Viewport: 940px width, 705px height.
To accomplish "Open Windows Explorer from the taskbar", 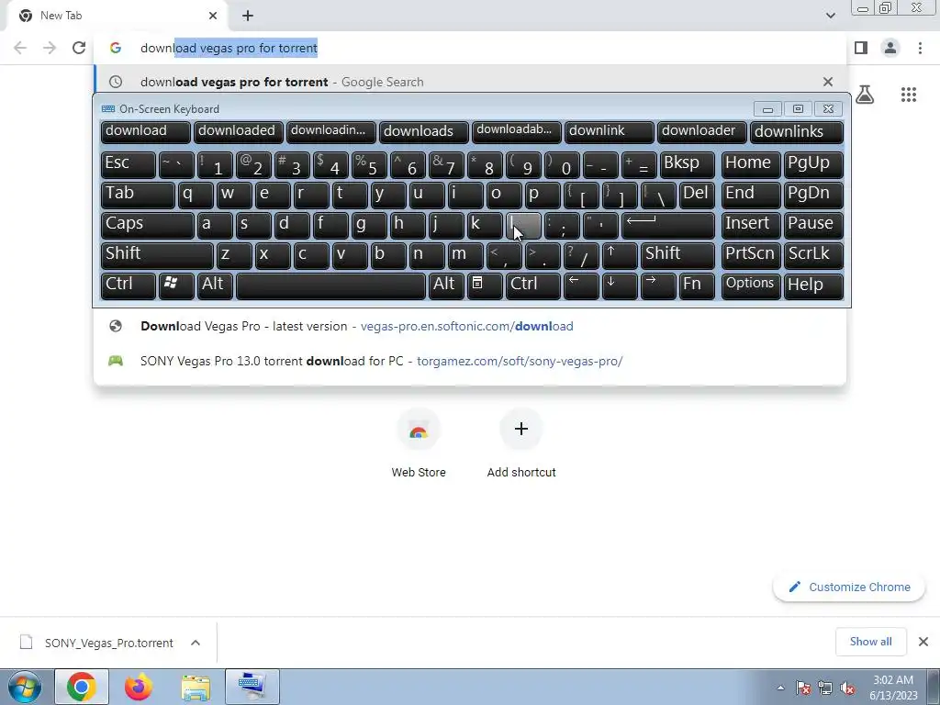I will pos(196,687).
